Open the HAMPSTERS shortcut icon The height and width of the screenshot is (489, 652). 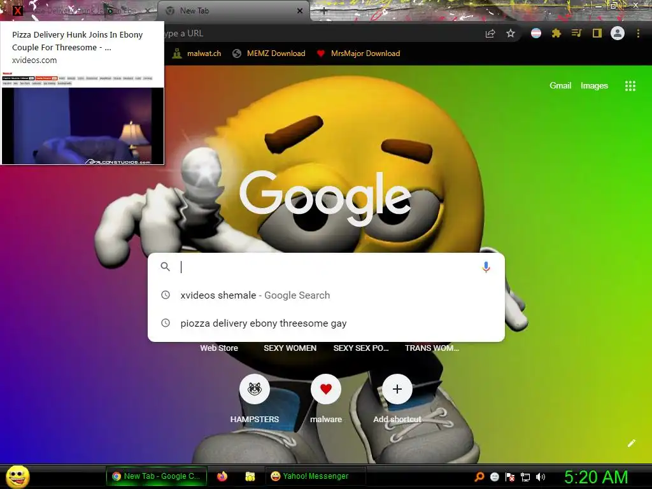[x=255, y=389]
